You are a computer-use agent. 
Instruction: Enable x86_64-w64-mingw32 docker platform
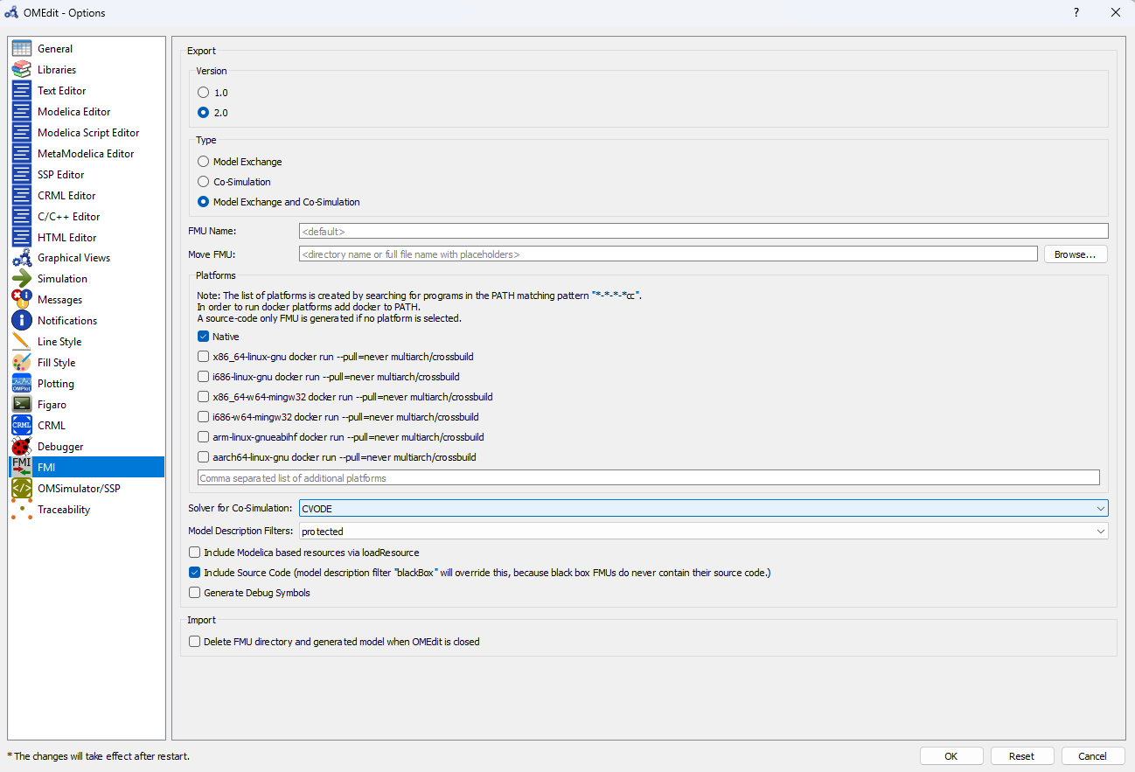click(x=204, y=397)
